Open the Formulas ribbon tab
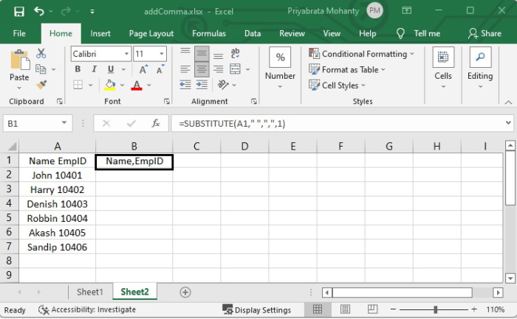Image resolution: width=517 pixels, height=319 pixels. tap(209, 33)
